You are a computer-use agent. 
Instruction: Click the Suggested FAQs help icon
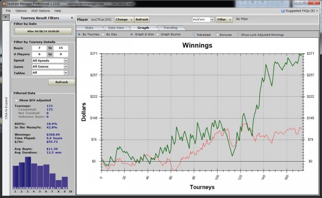point(283,11)
